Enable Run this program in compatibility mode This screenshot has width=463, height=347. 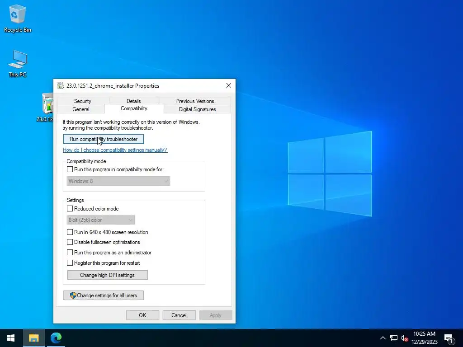pyautogui.click(x=70, y=169)
